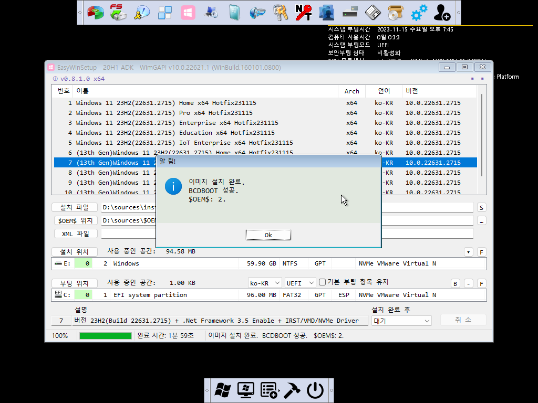Viewport: 538px width, 403px height.
Task: Open the Windows flag start icon in bottom dock
Action: [223, 390]
